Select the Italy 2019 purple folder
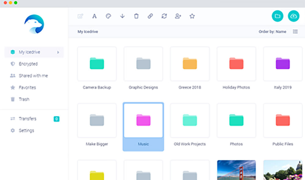This screenshot has width=305, height=180. (283, 64)
